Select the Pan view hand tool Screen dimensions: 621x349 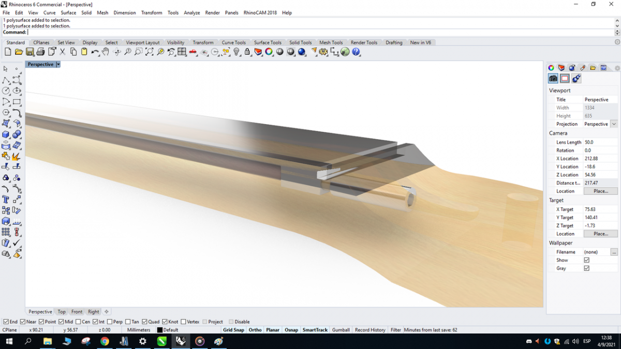click(106, 52)
